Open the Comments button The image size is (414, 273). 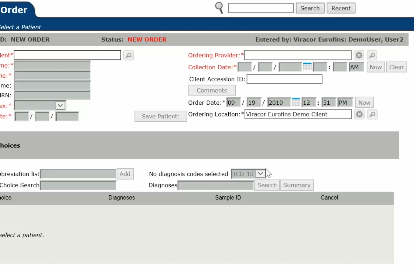coord(212,90)
